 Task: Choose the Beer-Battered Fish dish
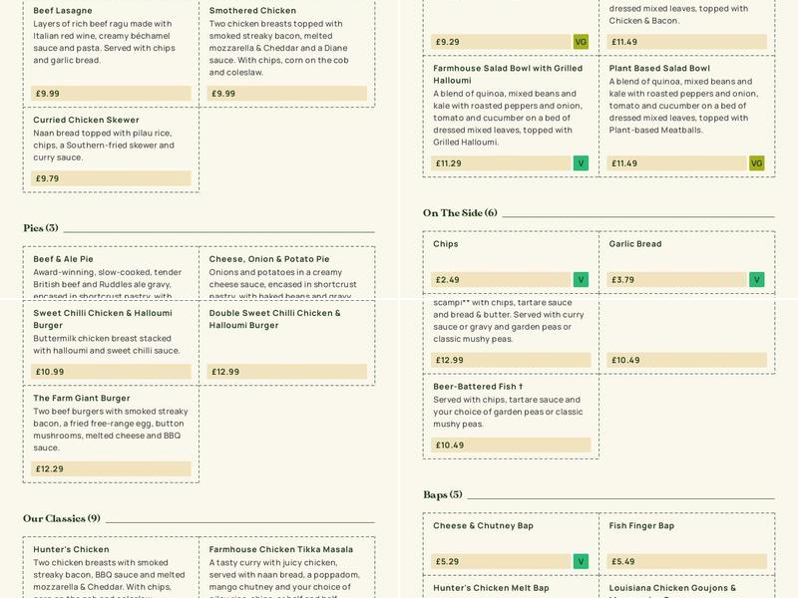[x=478, y=387]
